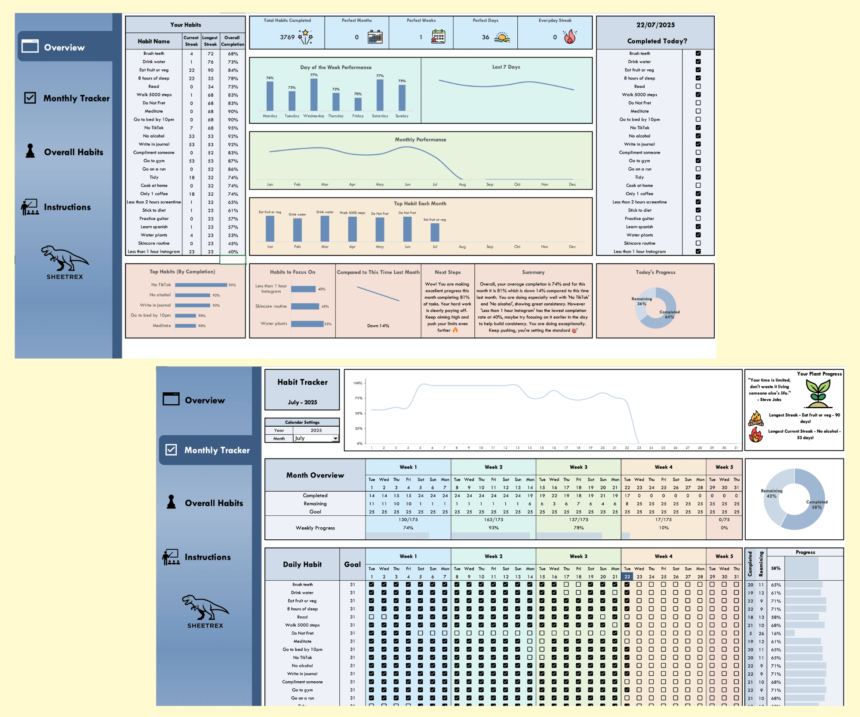Go to Overview in the lower sidebar
The image size is (860, 717).
pyautogui.click(x=194, y=400)
